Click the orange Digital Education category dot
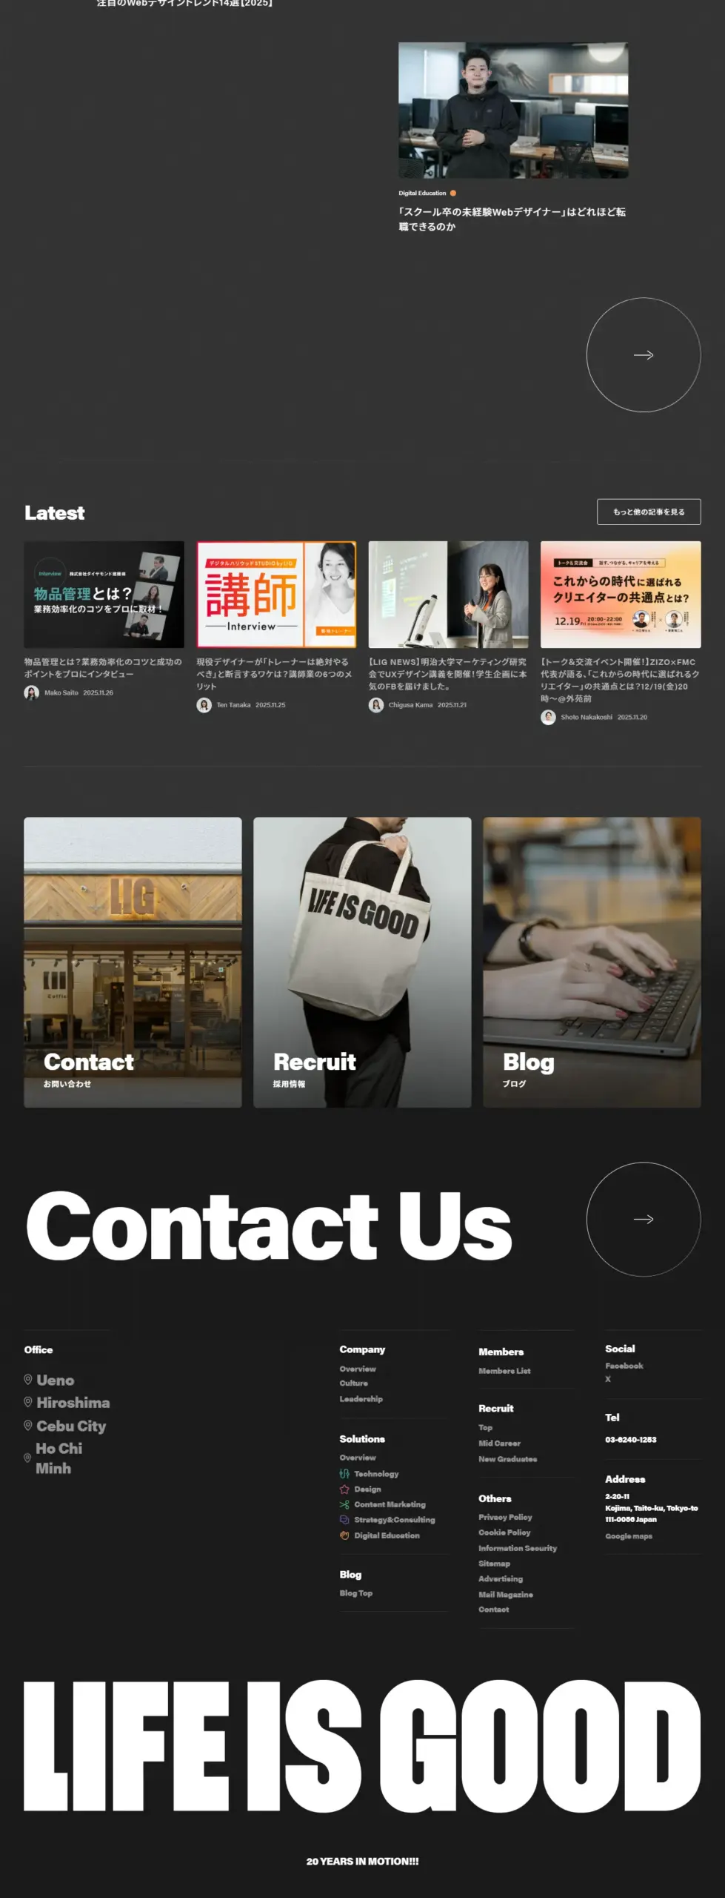This screenshot has width=725, height=1898. 453,193
